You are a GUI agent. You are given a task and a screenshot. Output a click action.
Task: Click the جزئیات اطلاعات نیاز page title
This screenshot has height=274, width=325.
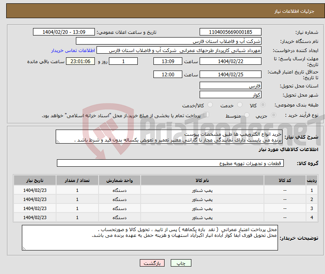294,11
